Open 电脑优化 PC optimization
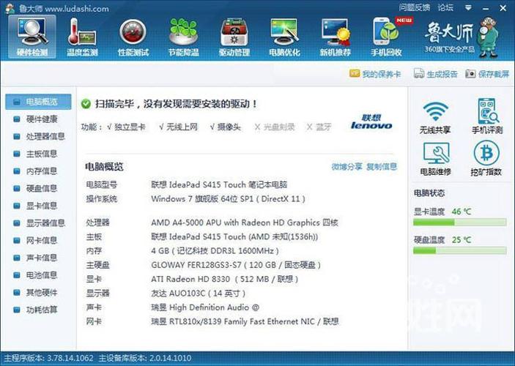The height and width of the screenshot is (366, 515). [284, 37]
